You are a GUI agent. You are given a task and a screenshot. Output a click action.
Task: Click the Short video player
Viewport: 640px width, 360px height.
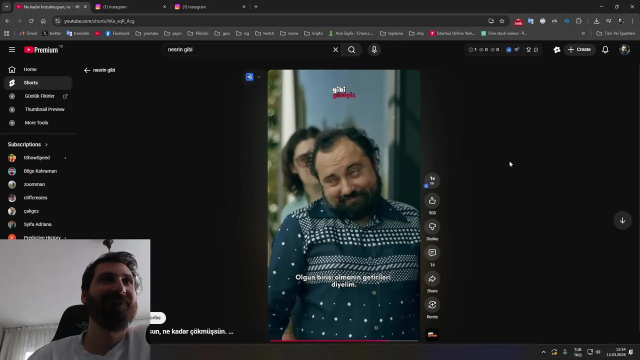[344, 205]
